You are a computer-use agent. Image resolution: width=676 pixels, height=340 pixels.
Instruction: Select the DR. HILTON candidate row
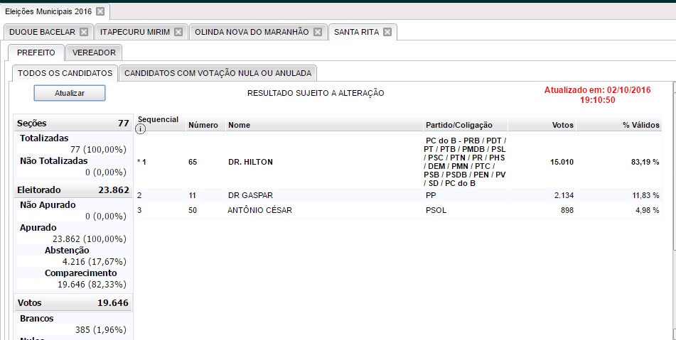(250, 162)
